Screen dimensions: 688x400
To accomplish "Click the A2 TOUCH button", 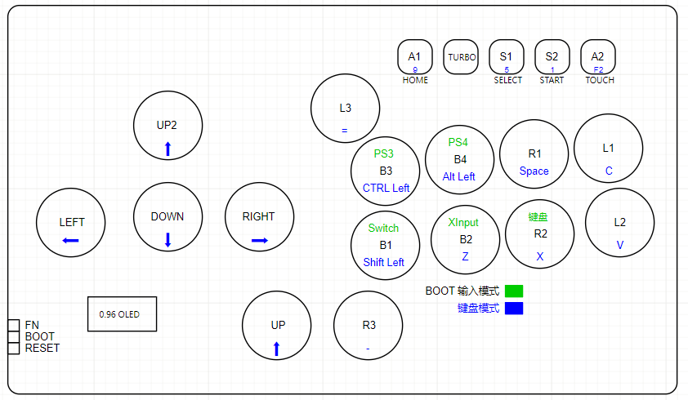I will 597,57.
